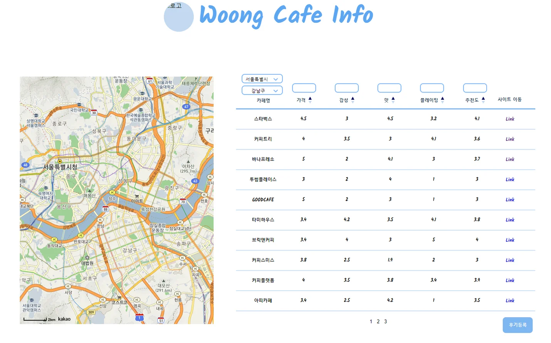Open the 강남구 district dropdown

click(x=262, y=90)
